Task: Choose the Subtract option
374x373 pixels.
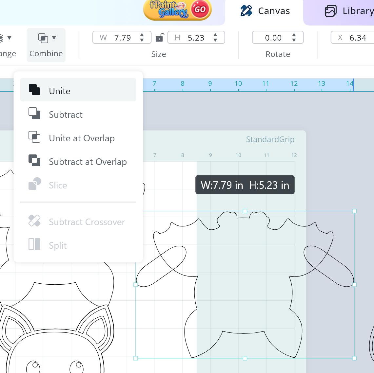Action: pos(66,115)
